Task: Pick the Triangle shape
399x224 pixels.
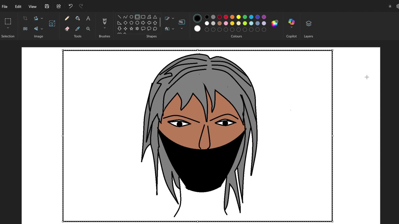Action: pos(155,17)
